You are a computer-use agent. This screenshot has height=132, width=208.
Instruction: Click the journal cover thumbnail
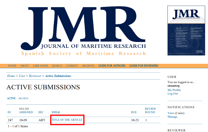point(186,31)
